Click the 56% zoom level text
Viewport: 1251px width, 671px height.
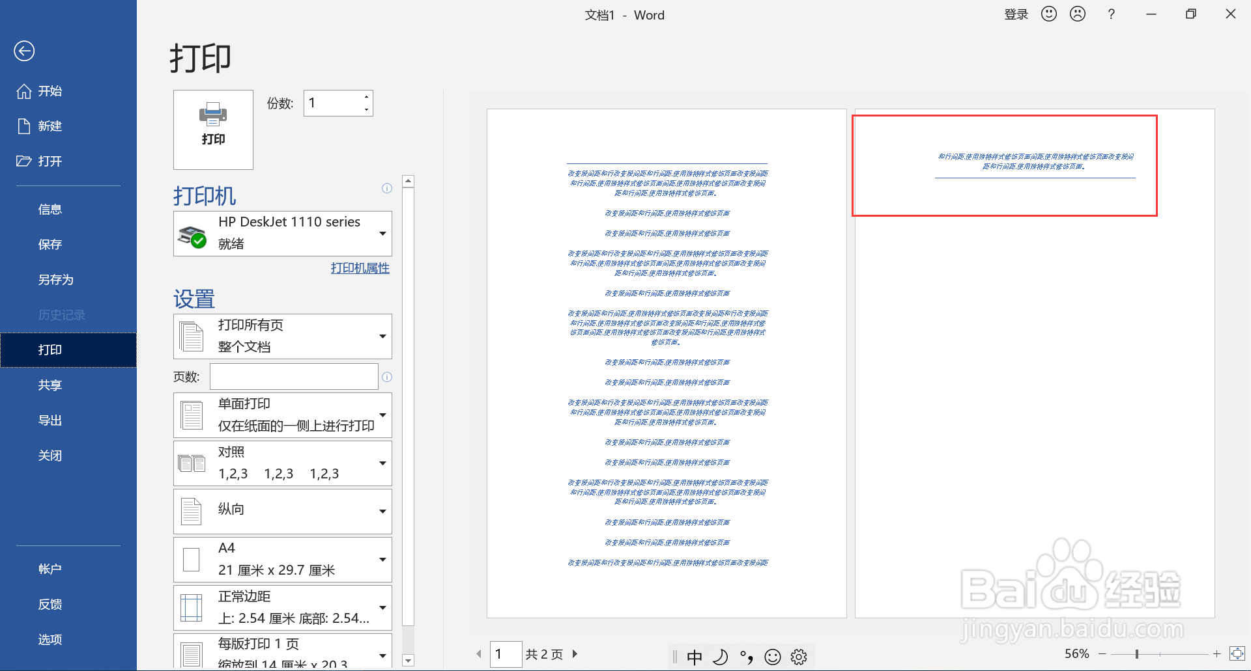[x=1077, y=653]
